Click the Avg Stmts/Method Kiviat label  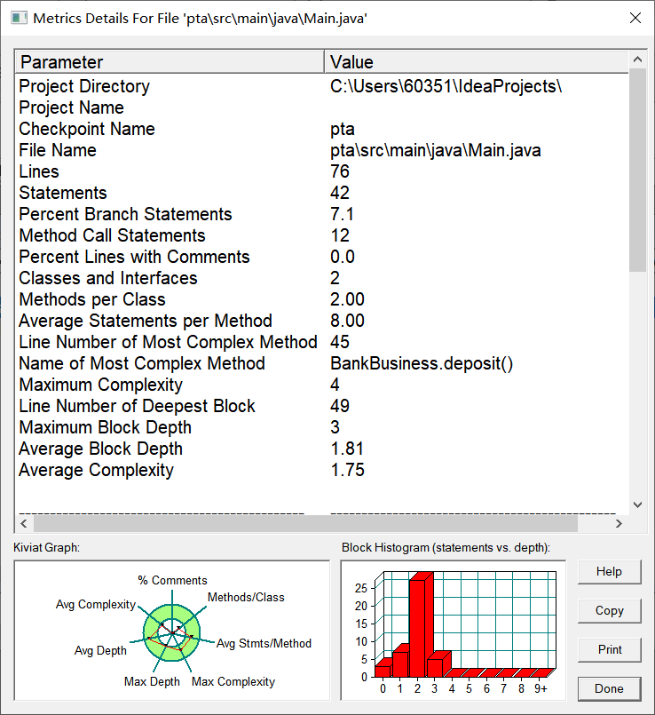click(264, 643)
